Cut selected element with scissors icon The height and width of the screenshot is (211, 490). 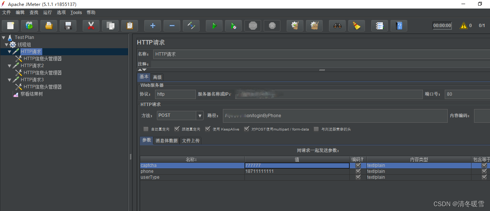point(91,26)
